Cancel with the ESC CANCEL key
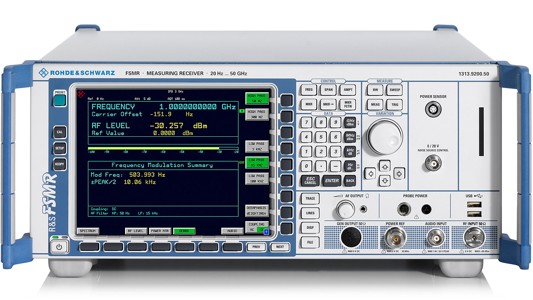Screen dimensions: 533x300 click(x=310, y=181)
